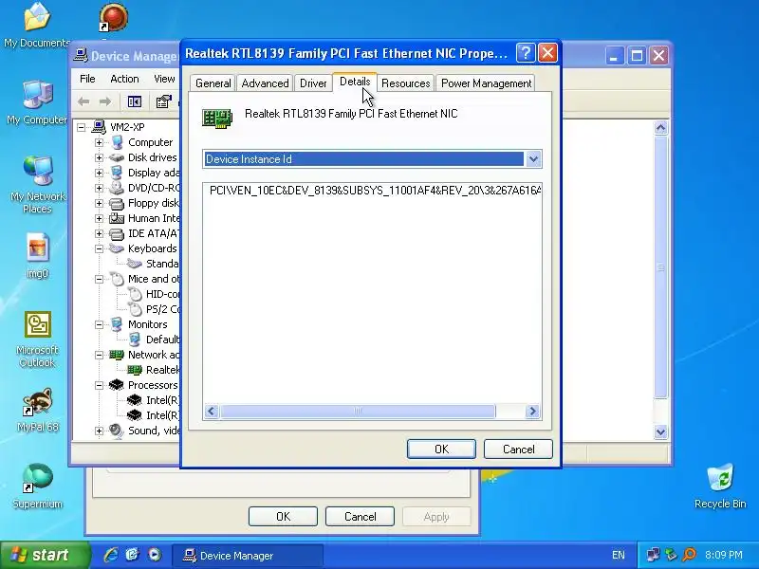
Task: Click the network card icon in Properties dialog
Action: point(217,118)
